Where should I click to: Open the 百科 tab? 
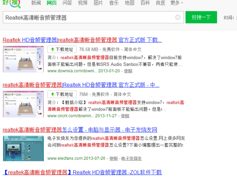(145, 3)
